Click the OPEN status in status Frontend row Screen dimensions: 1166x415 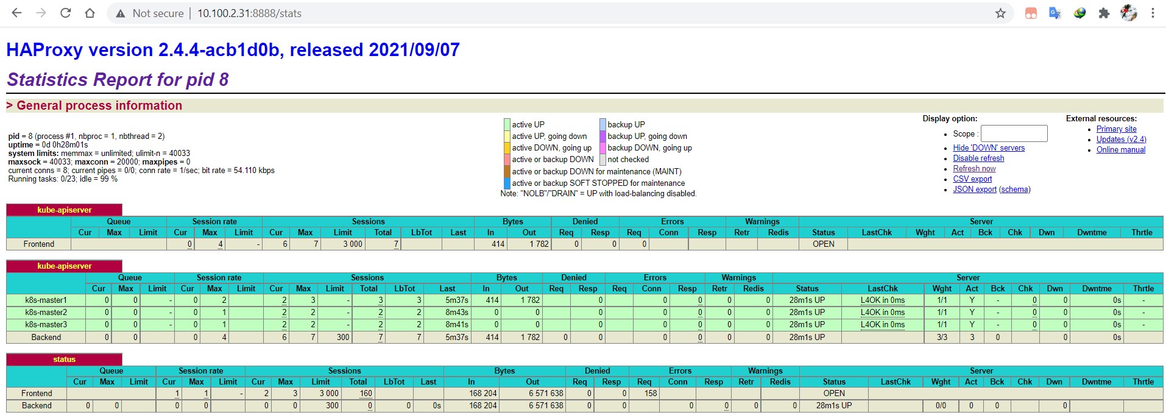click(834, 394)
